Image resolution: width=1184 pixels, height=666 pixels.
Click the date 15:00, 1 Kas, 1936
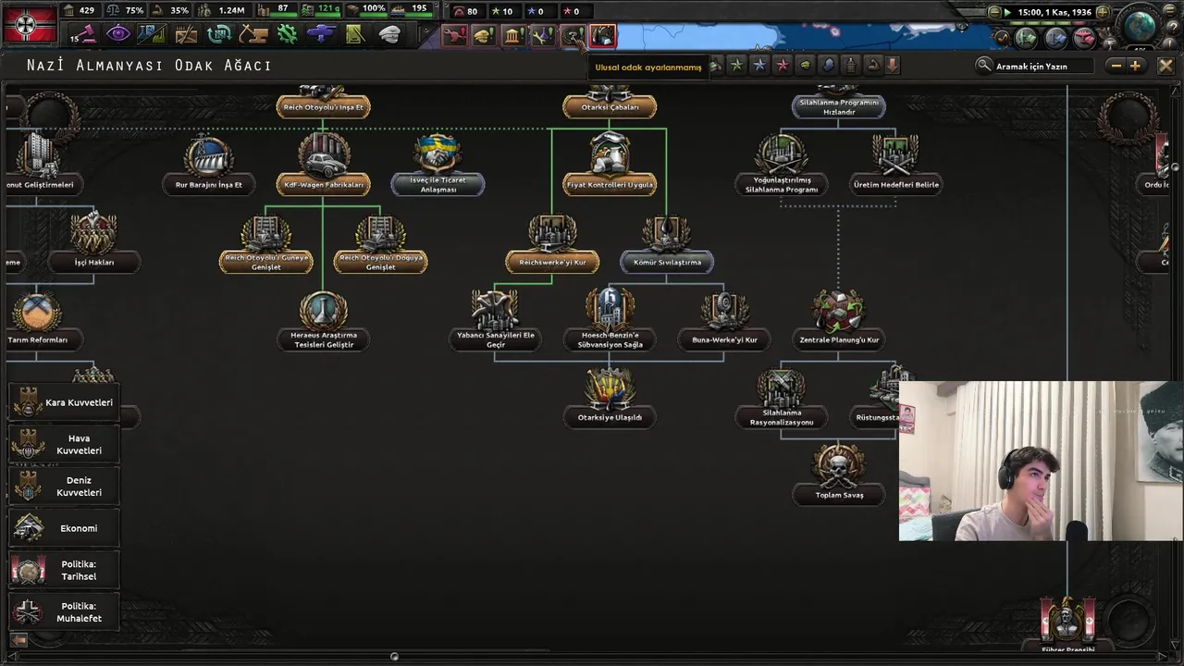[1054, 12]
